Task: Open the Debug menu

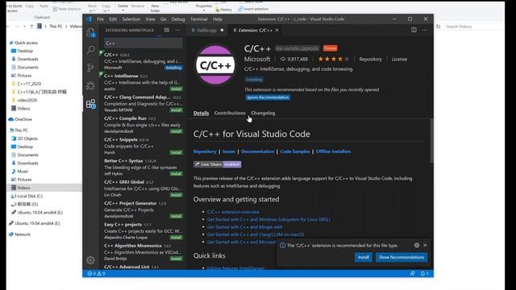Action: (x=178, y=19)
